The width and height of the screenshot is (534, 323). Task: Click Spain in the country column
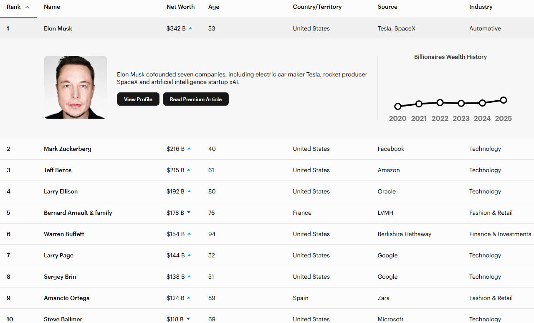(x=301, y=298)
